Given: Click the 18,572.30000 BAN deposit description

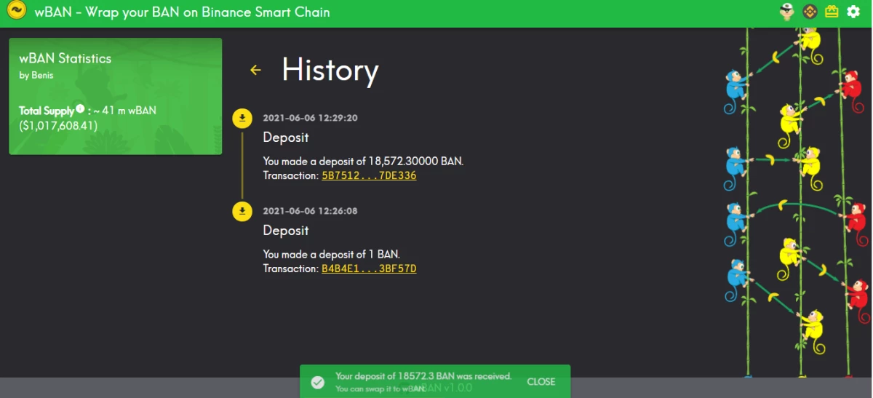Looking at the screenshot, I should [363, 161].
